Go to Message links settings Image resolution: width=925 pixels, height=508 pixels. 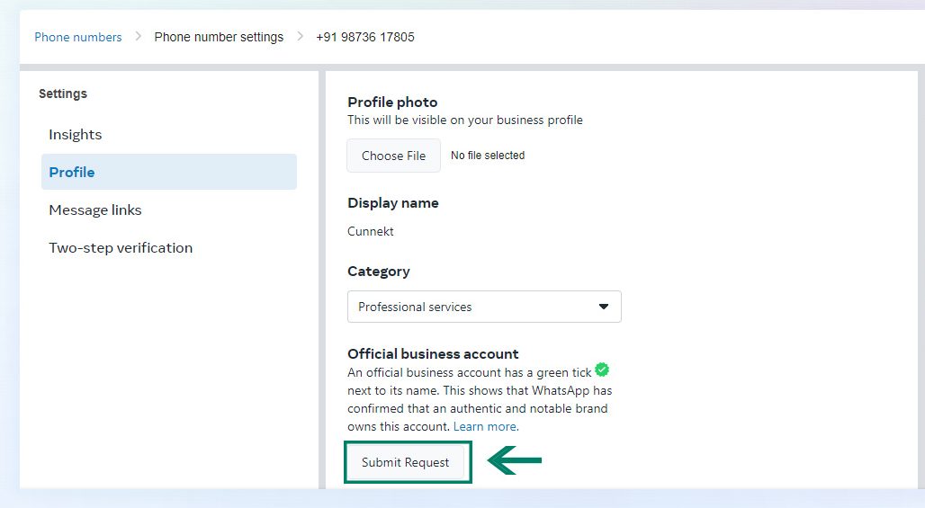(95, 209)
